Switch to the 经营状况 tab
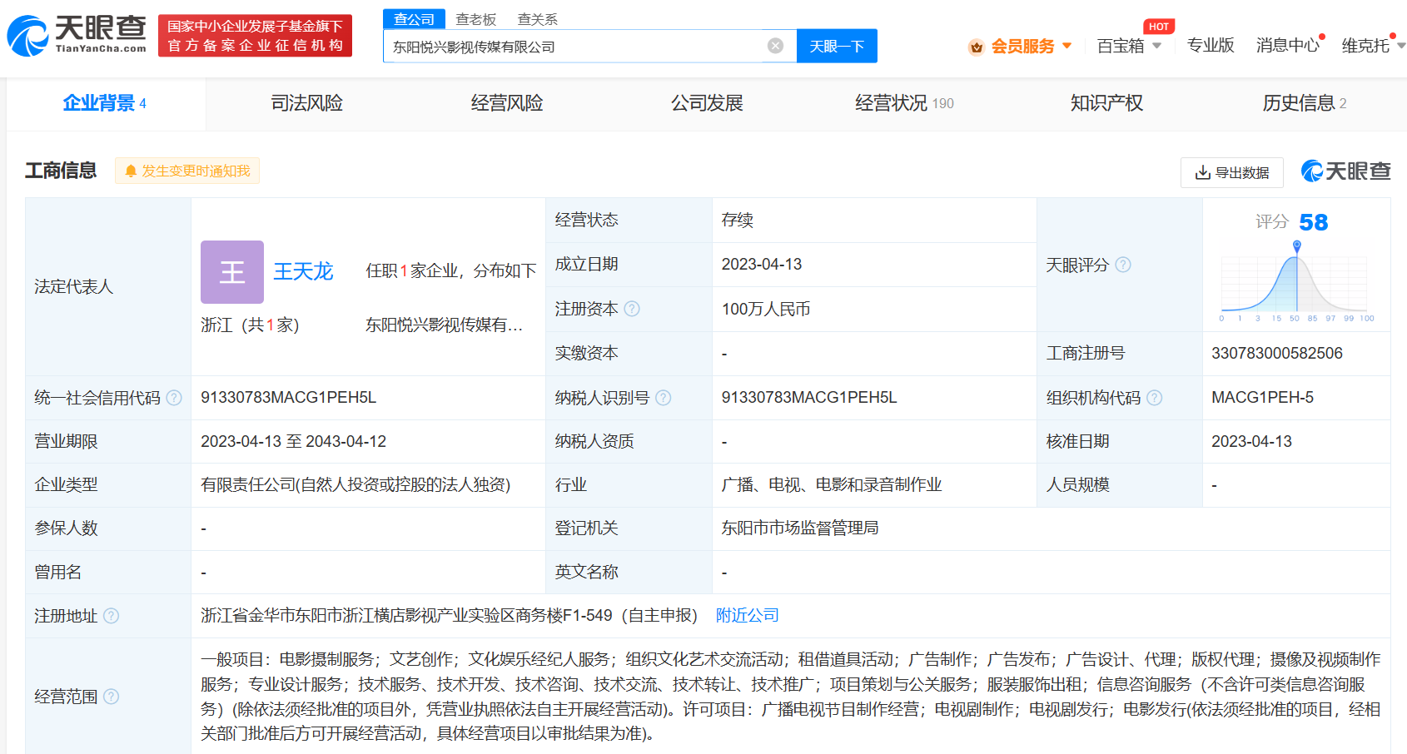Viewport: 1407px width, 754px height. coord(904,103)
